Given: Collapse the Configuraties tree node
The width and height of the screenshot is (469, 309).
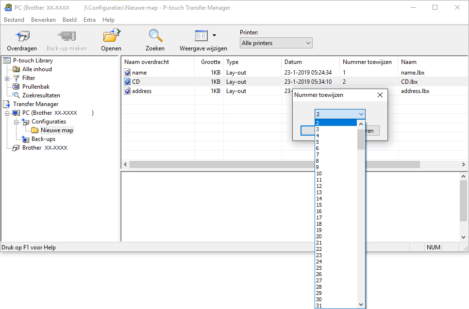Looking at the screenshot, I should click(16, 122).
